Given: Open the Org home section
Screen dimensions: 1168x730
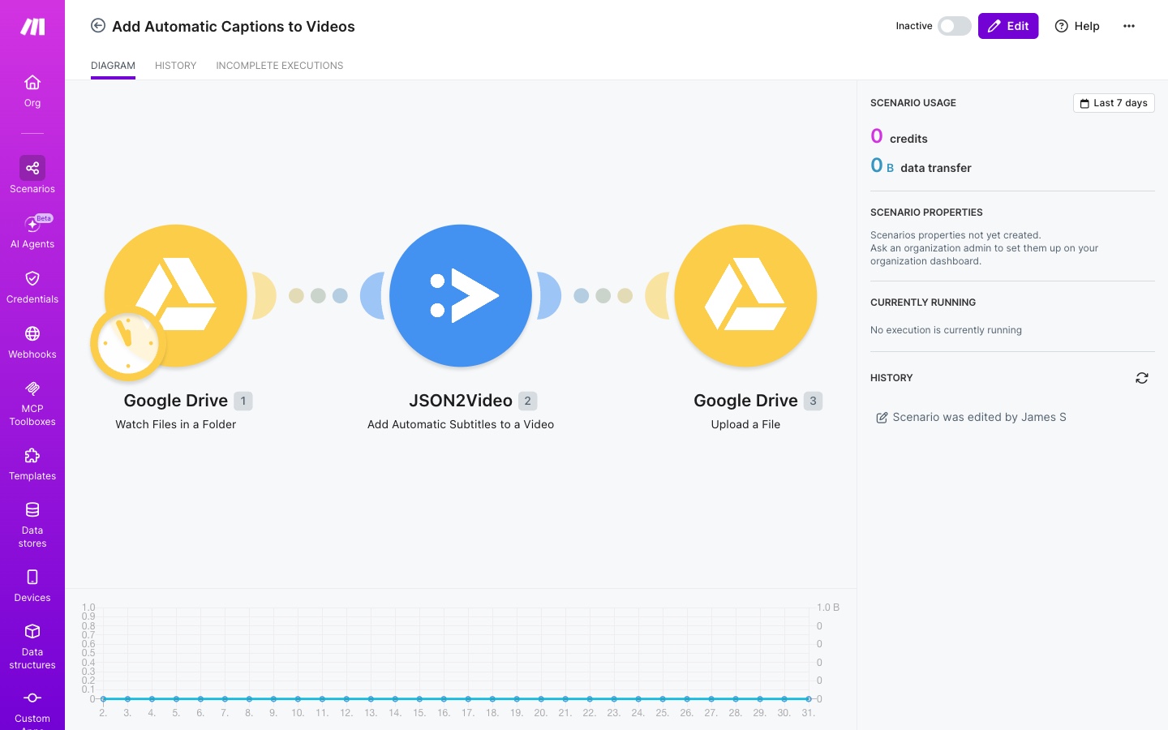Looking at the screenshot, I should [32, 91].
